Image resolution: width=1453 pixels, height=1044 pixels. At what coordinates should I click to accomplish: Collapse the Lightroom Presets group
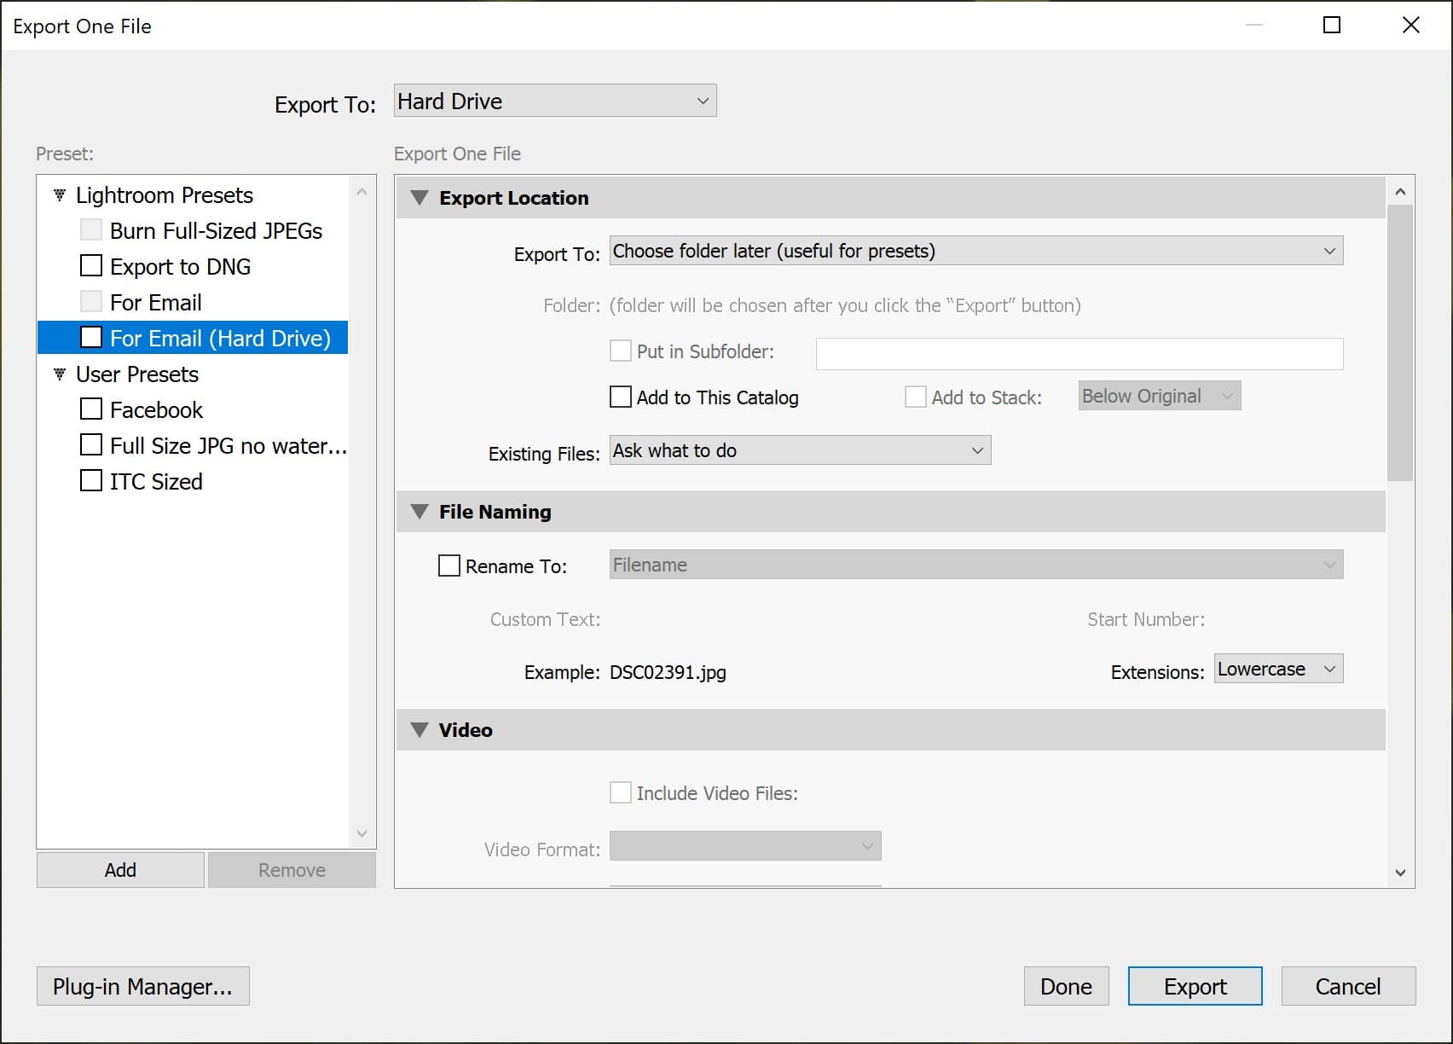pyautogui.click(x=57, y=194)
